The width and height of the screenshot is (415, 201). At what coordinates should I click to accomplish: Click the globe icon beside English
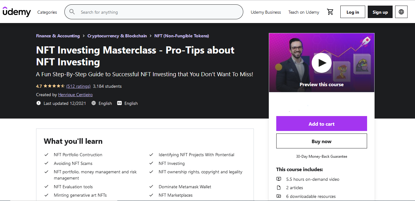coord(94,103)
